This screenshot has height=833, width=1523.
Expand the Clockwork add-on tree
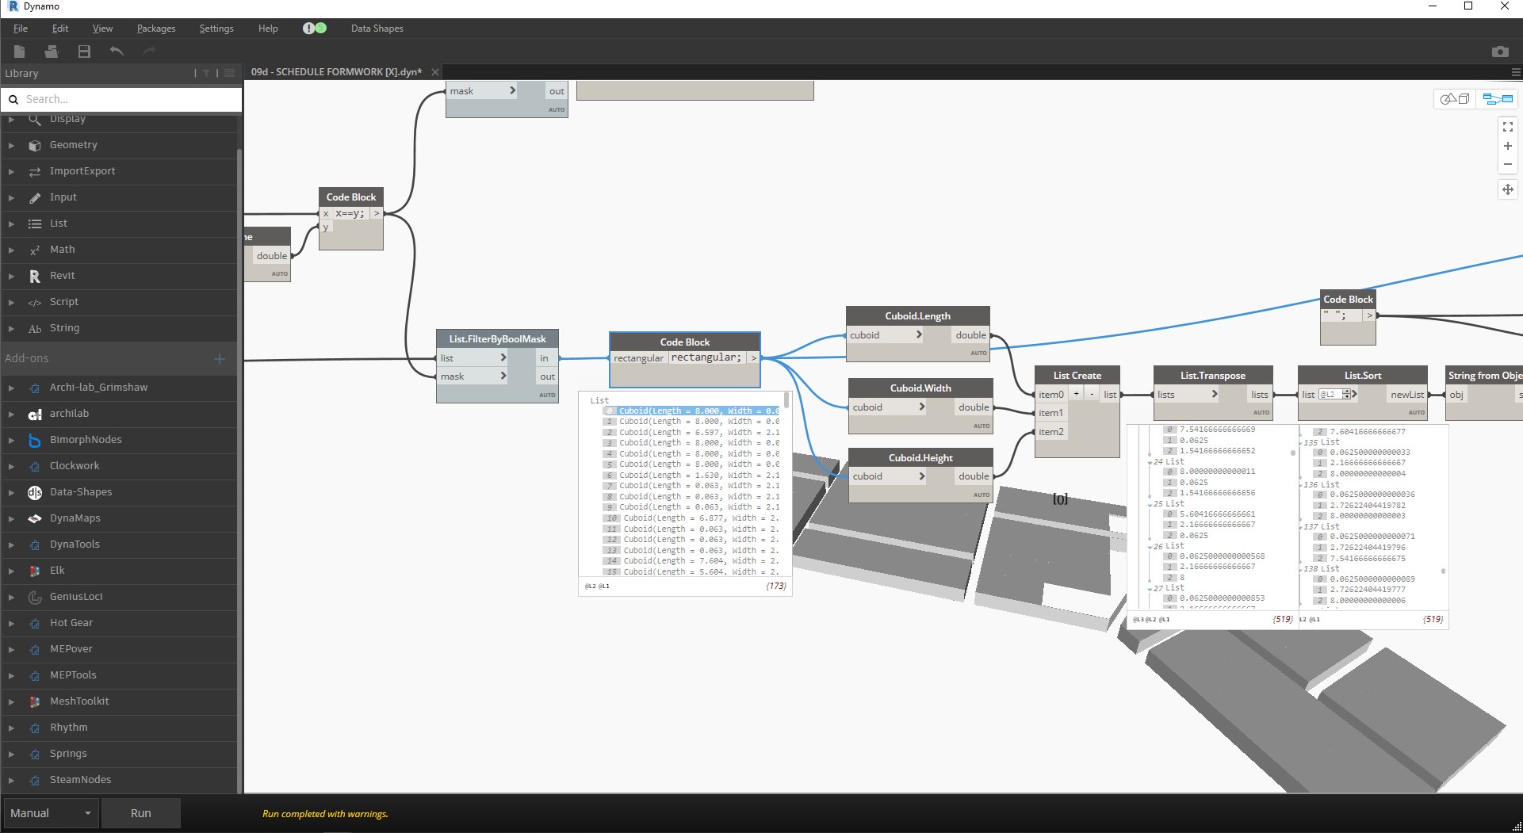(11, 466)
